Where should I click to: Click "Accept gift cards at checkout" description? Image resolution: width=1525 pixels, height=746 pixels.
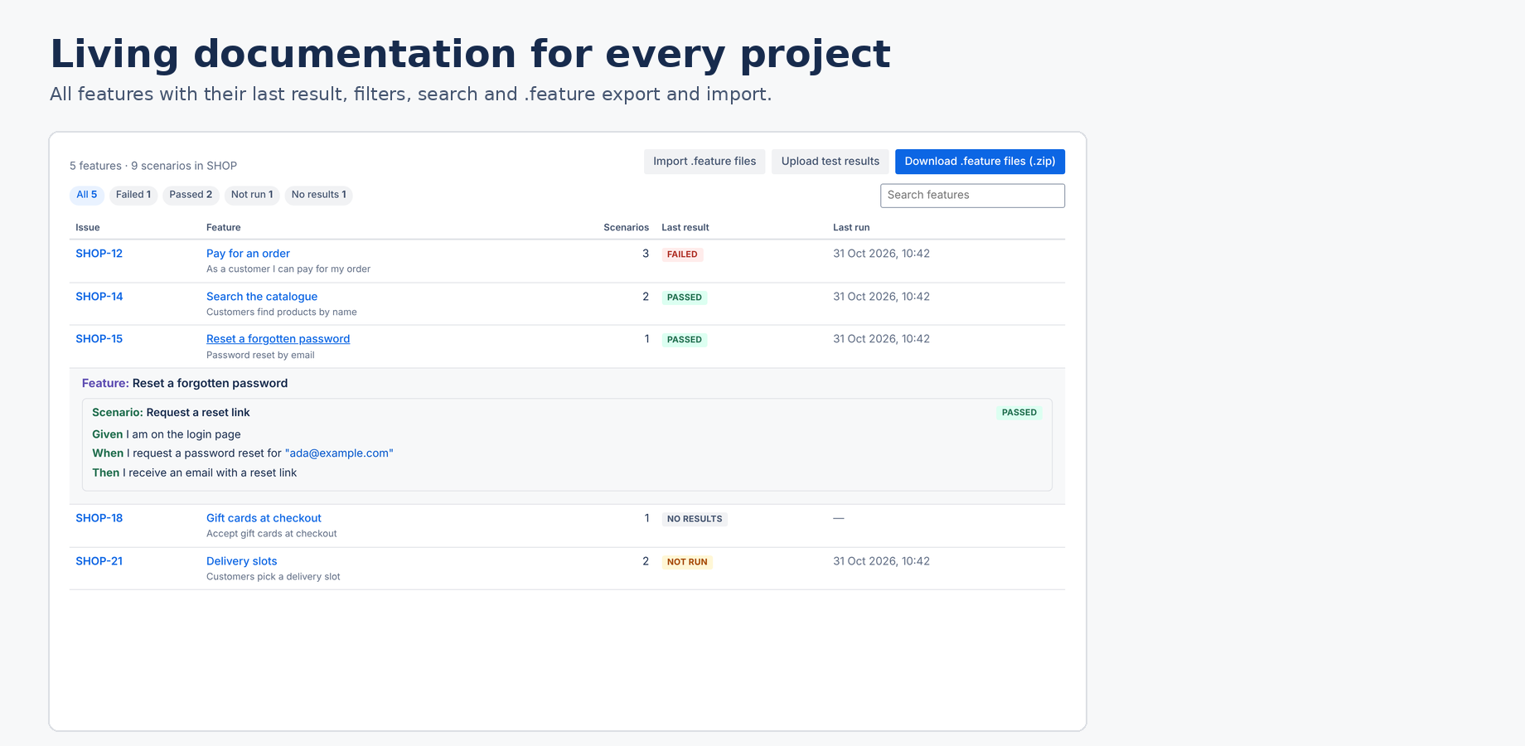tap(272, 534)
